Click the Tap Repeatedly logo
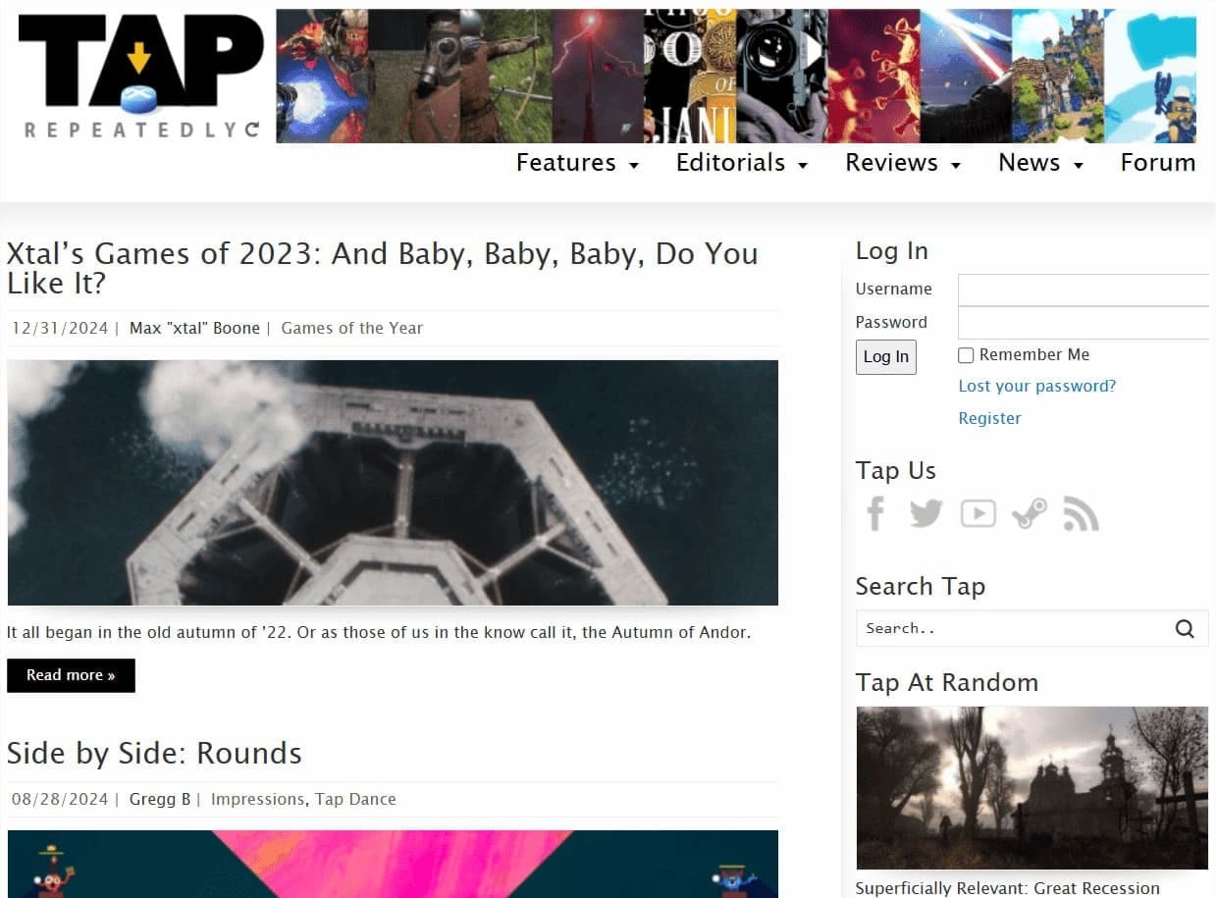Image resolution: width=1216 pixels, height=898 pixels. click(140, 76)
